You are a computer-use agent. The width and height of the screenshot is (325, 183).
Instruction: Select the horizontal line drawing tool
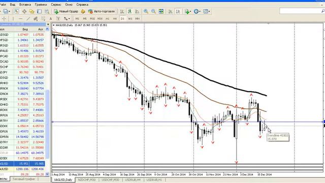click(x=20, y=19)
